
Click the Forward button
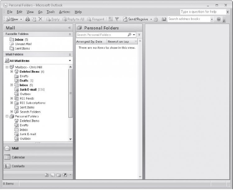pyautogui.click(x=95, y=19)
